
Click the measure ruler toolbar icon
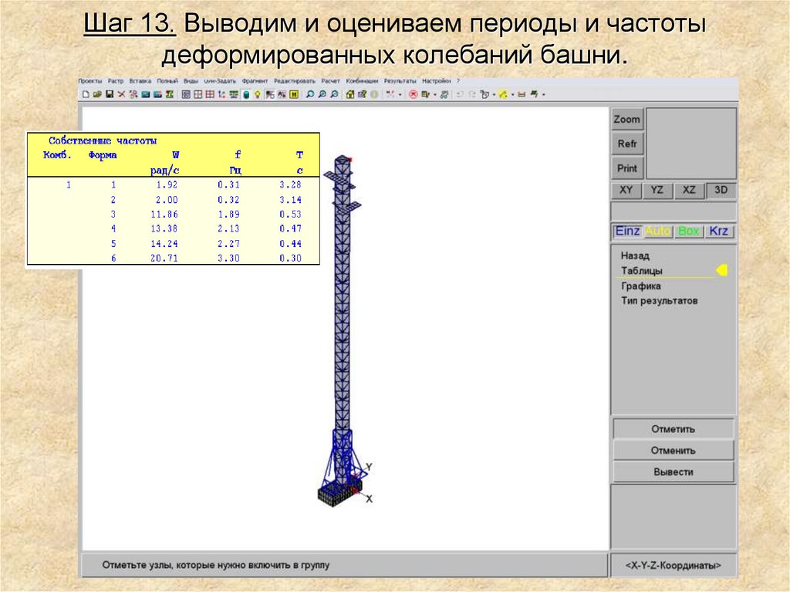522,94
